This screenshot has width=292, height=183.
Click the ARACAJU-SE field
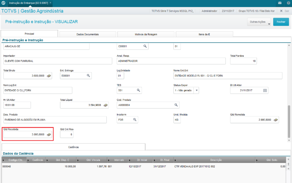(47, 46)
